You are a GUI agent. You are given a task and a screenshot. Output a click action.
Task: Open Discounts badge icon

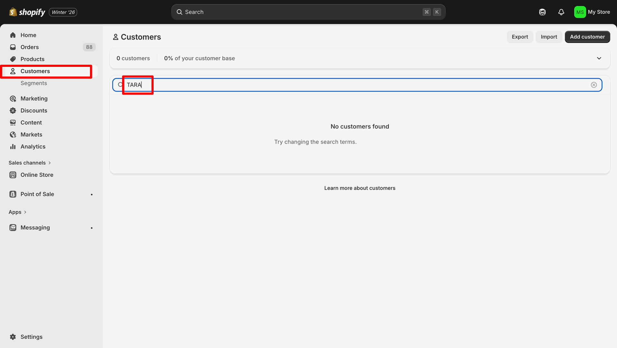tap(13, 111)
